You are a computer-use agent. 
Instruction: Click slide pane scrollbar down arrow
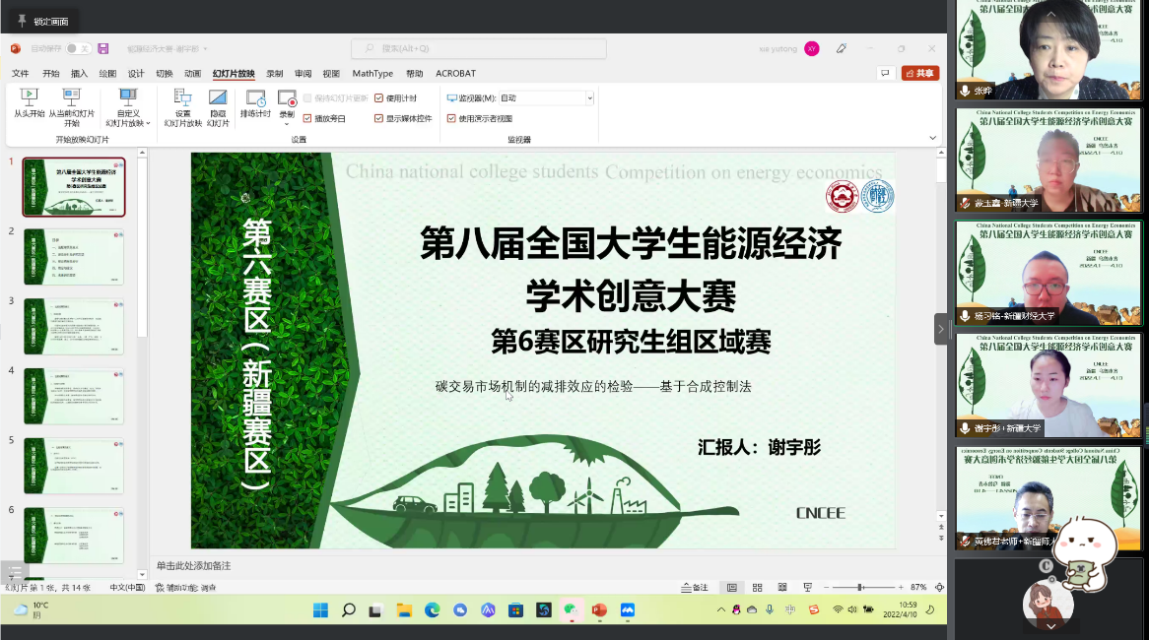(941, 516)
